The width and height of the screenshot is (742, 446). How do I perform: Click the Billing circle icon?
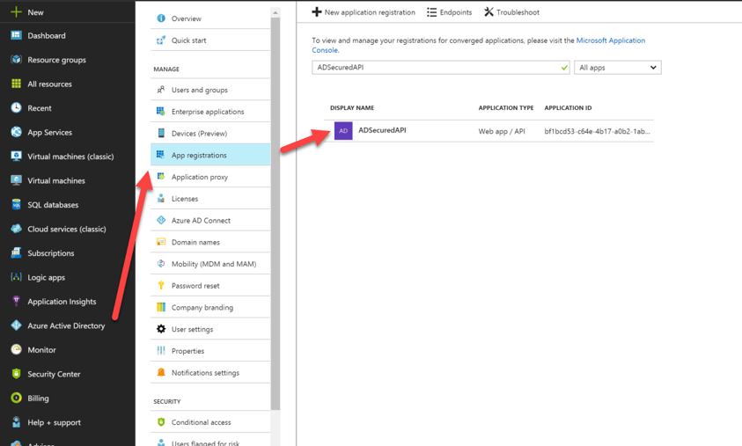16,398
